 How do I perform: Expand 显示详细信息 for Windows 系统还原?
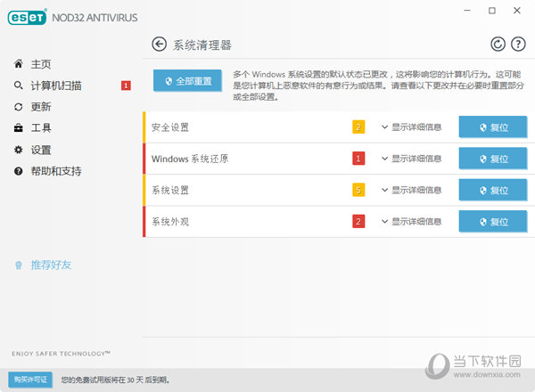coord(411,159)
